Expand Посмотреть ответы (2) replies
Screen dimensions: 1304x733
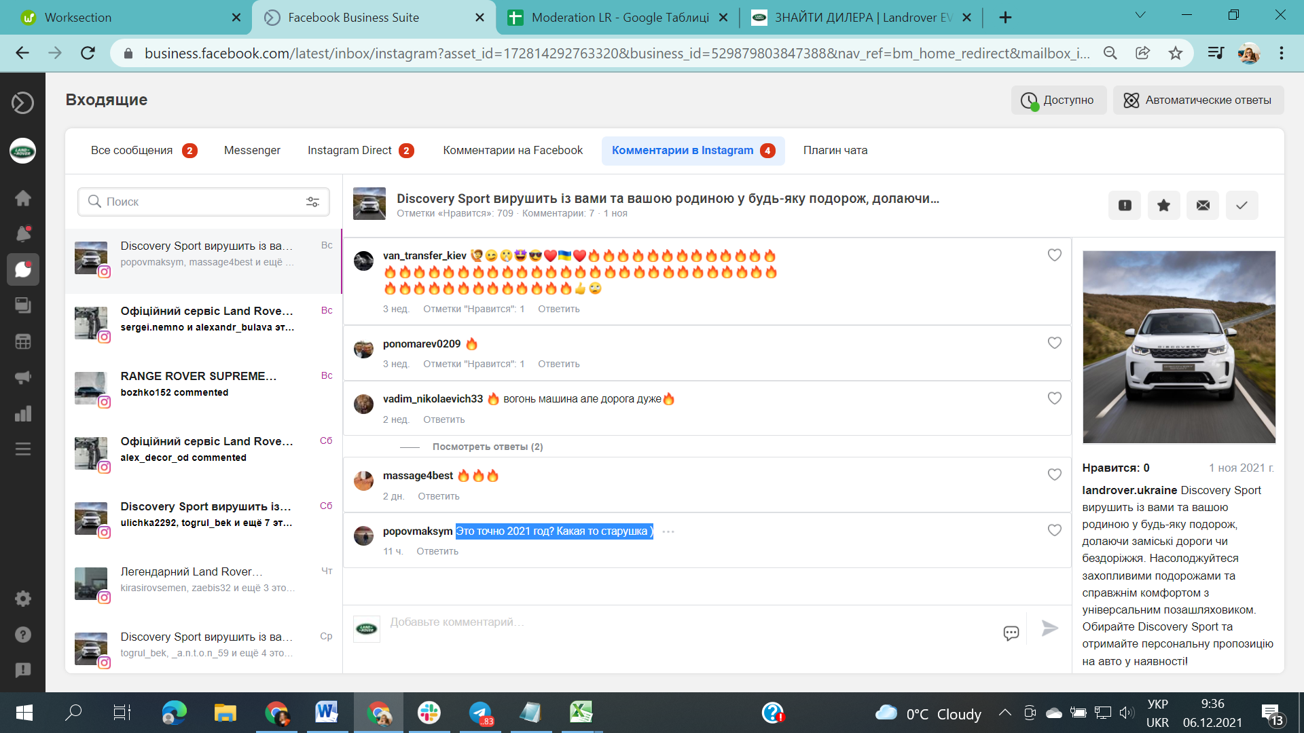click(x=487, y=447)
